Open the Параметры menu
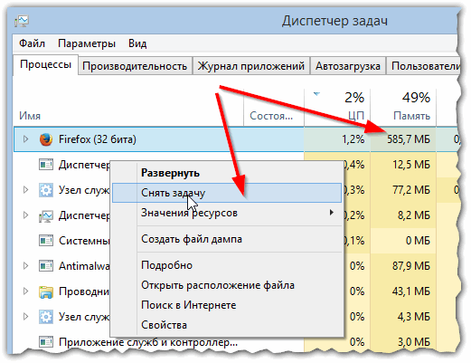 87,43
